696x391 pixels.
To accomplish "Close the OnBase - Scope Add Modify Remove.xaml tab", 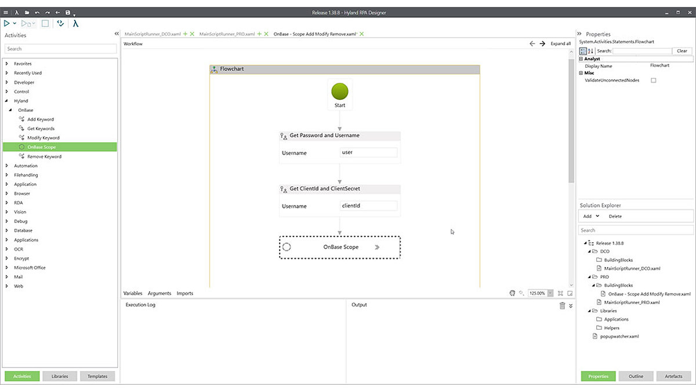I will tap(362, 34).
